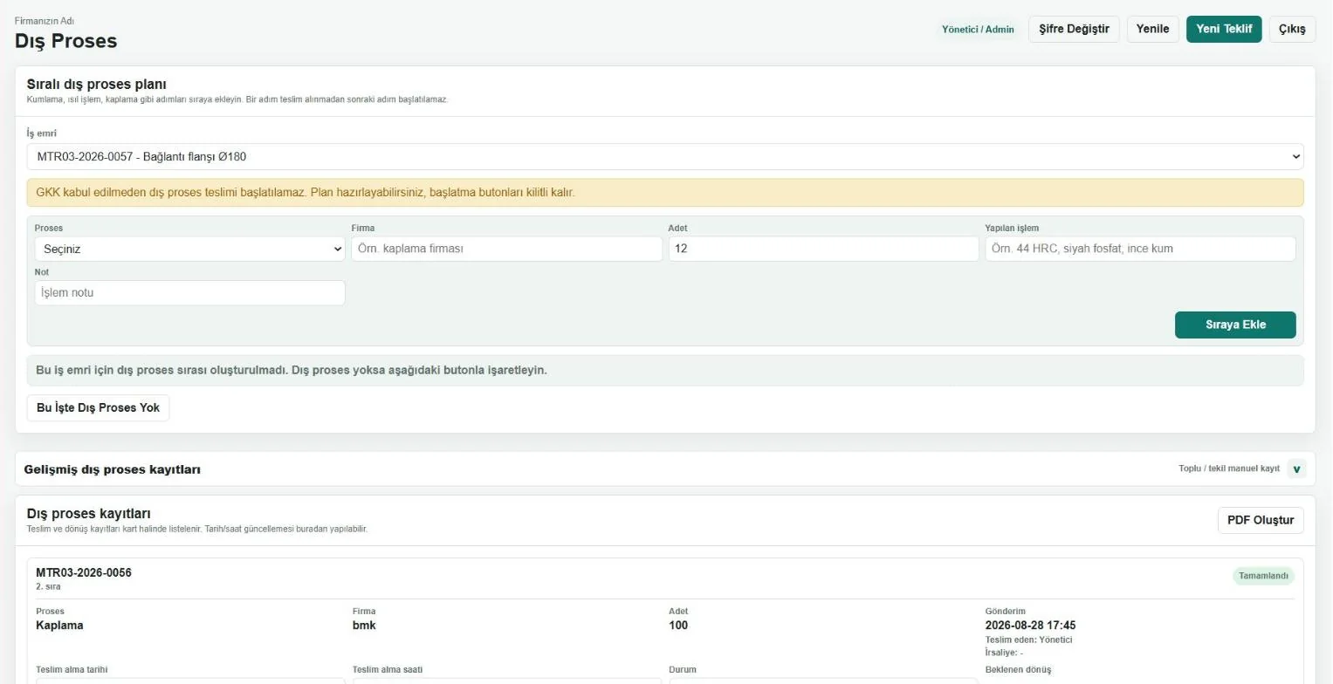The width and height of the screenshot is (1333, 684).
Task: Click the Sıraya Ekle button
Action: pos(1235,325)
